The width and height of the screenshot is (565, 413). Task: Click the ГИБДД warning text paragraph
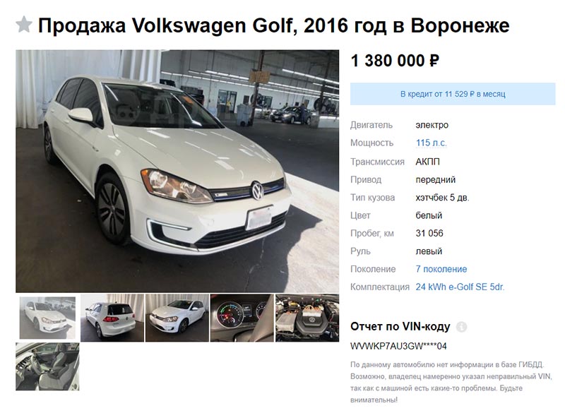pyautogui.click(x=451, y=382)
